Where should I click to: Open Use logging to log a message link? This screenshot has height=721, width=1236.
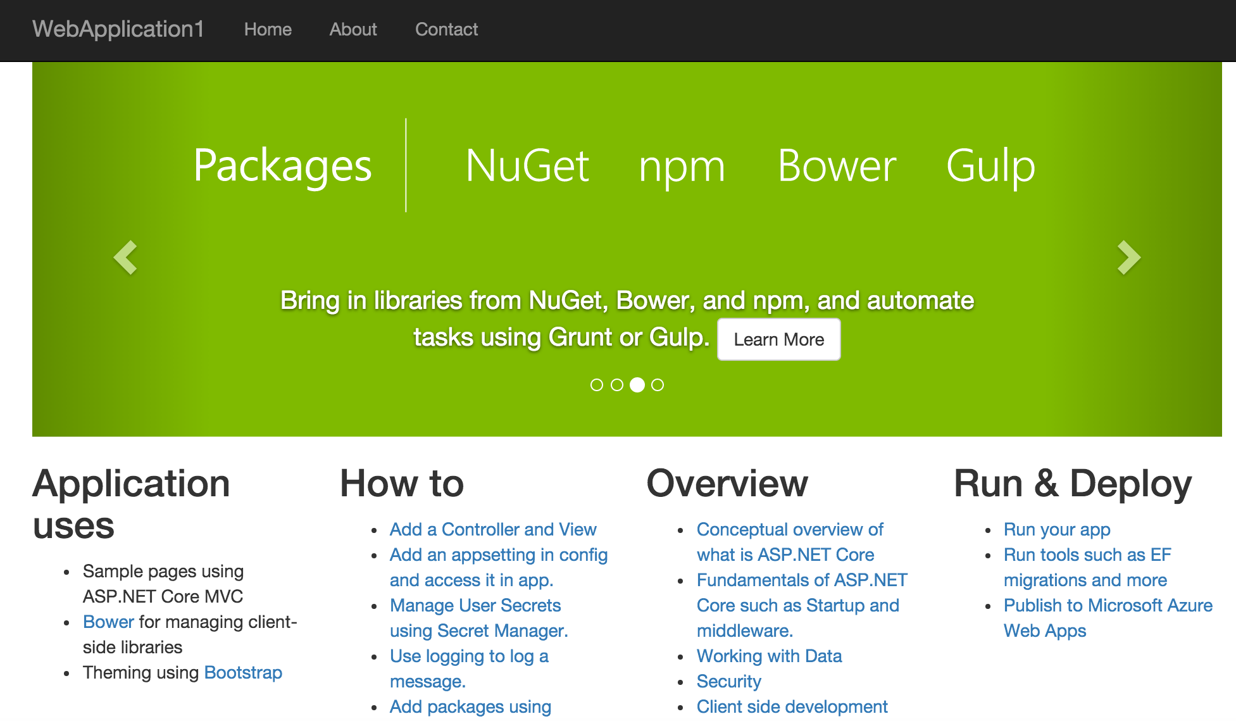pyautogui.click(x=469, y=668)
